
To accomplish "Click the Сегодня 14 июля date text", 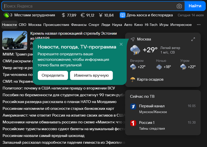I will coord(191,15).
